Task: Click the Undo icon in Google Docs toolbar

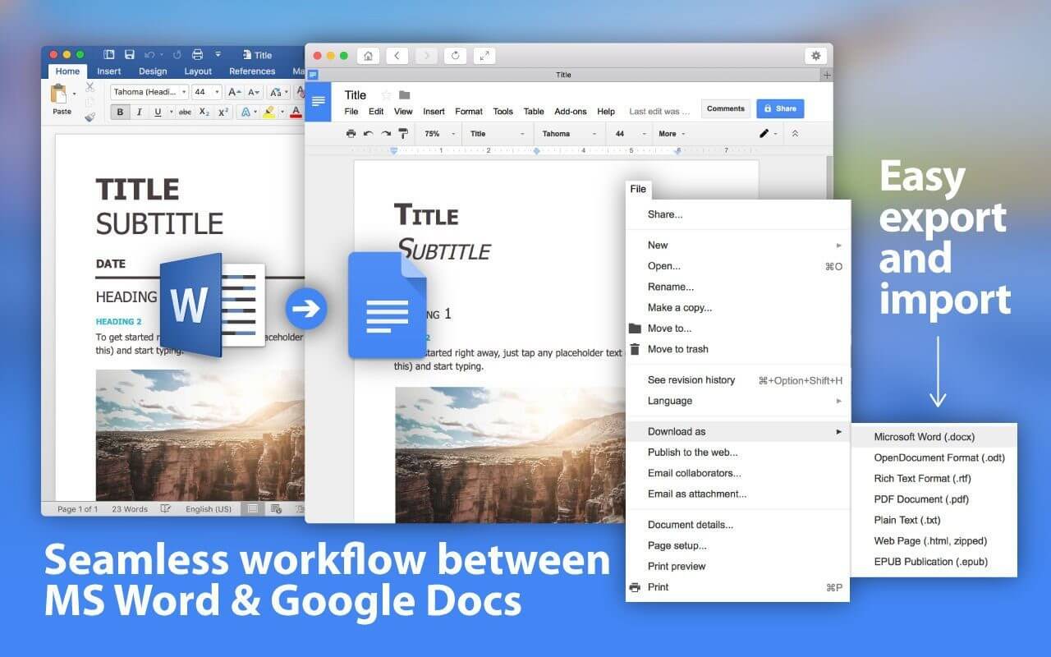Action: [368, 133]
